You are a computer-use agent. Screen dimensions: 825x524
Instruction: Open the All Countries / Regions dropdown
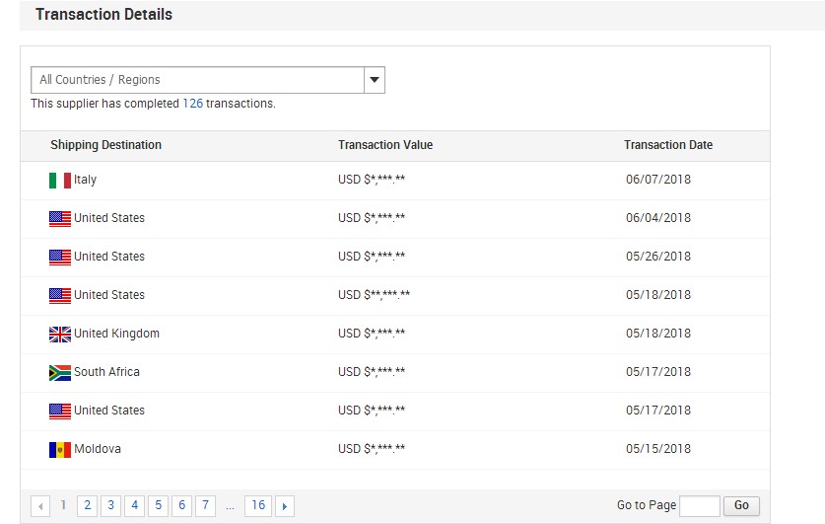[197, 80]
